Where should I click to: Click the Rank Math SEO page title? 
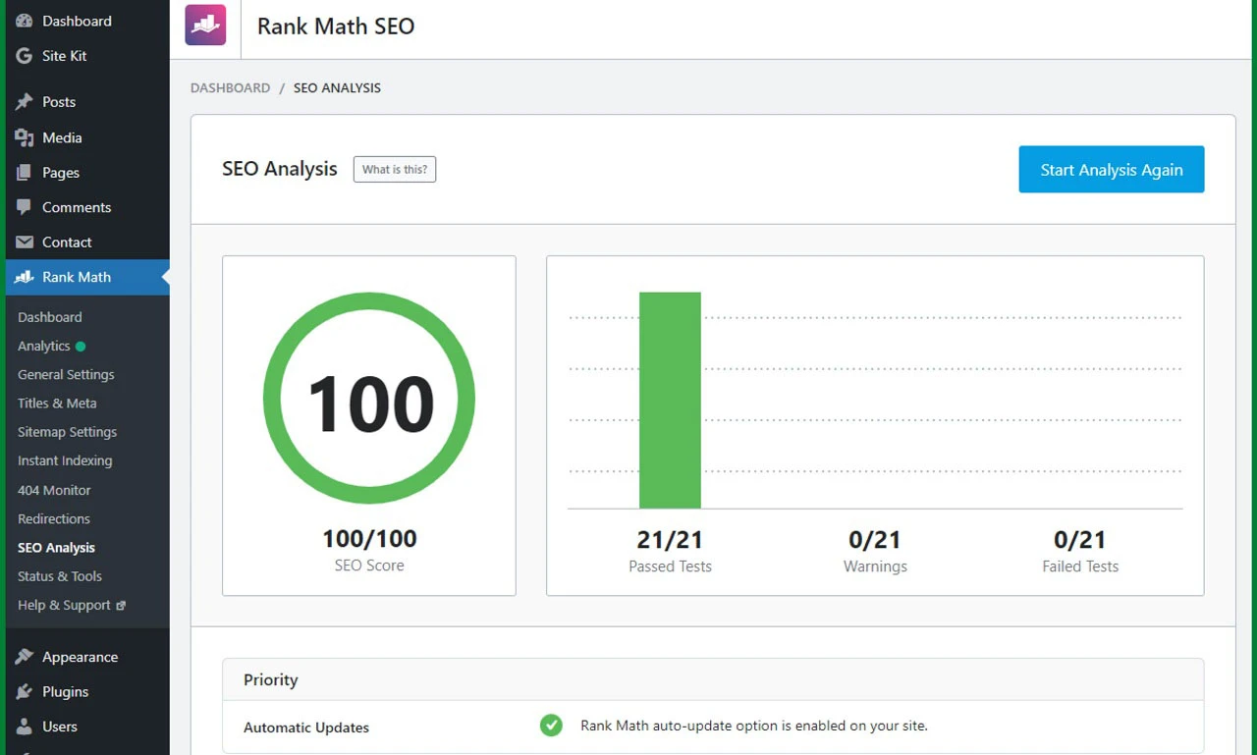coord(336,27)
